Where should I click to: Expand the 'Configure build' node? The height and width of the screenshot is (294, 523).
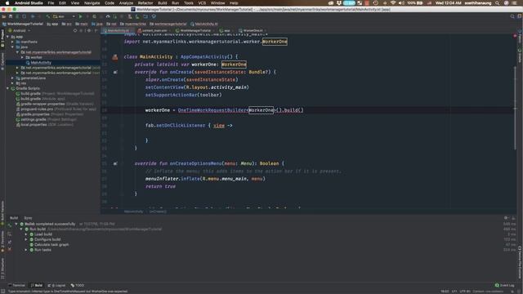point(26,239)
